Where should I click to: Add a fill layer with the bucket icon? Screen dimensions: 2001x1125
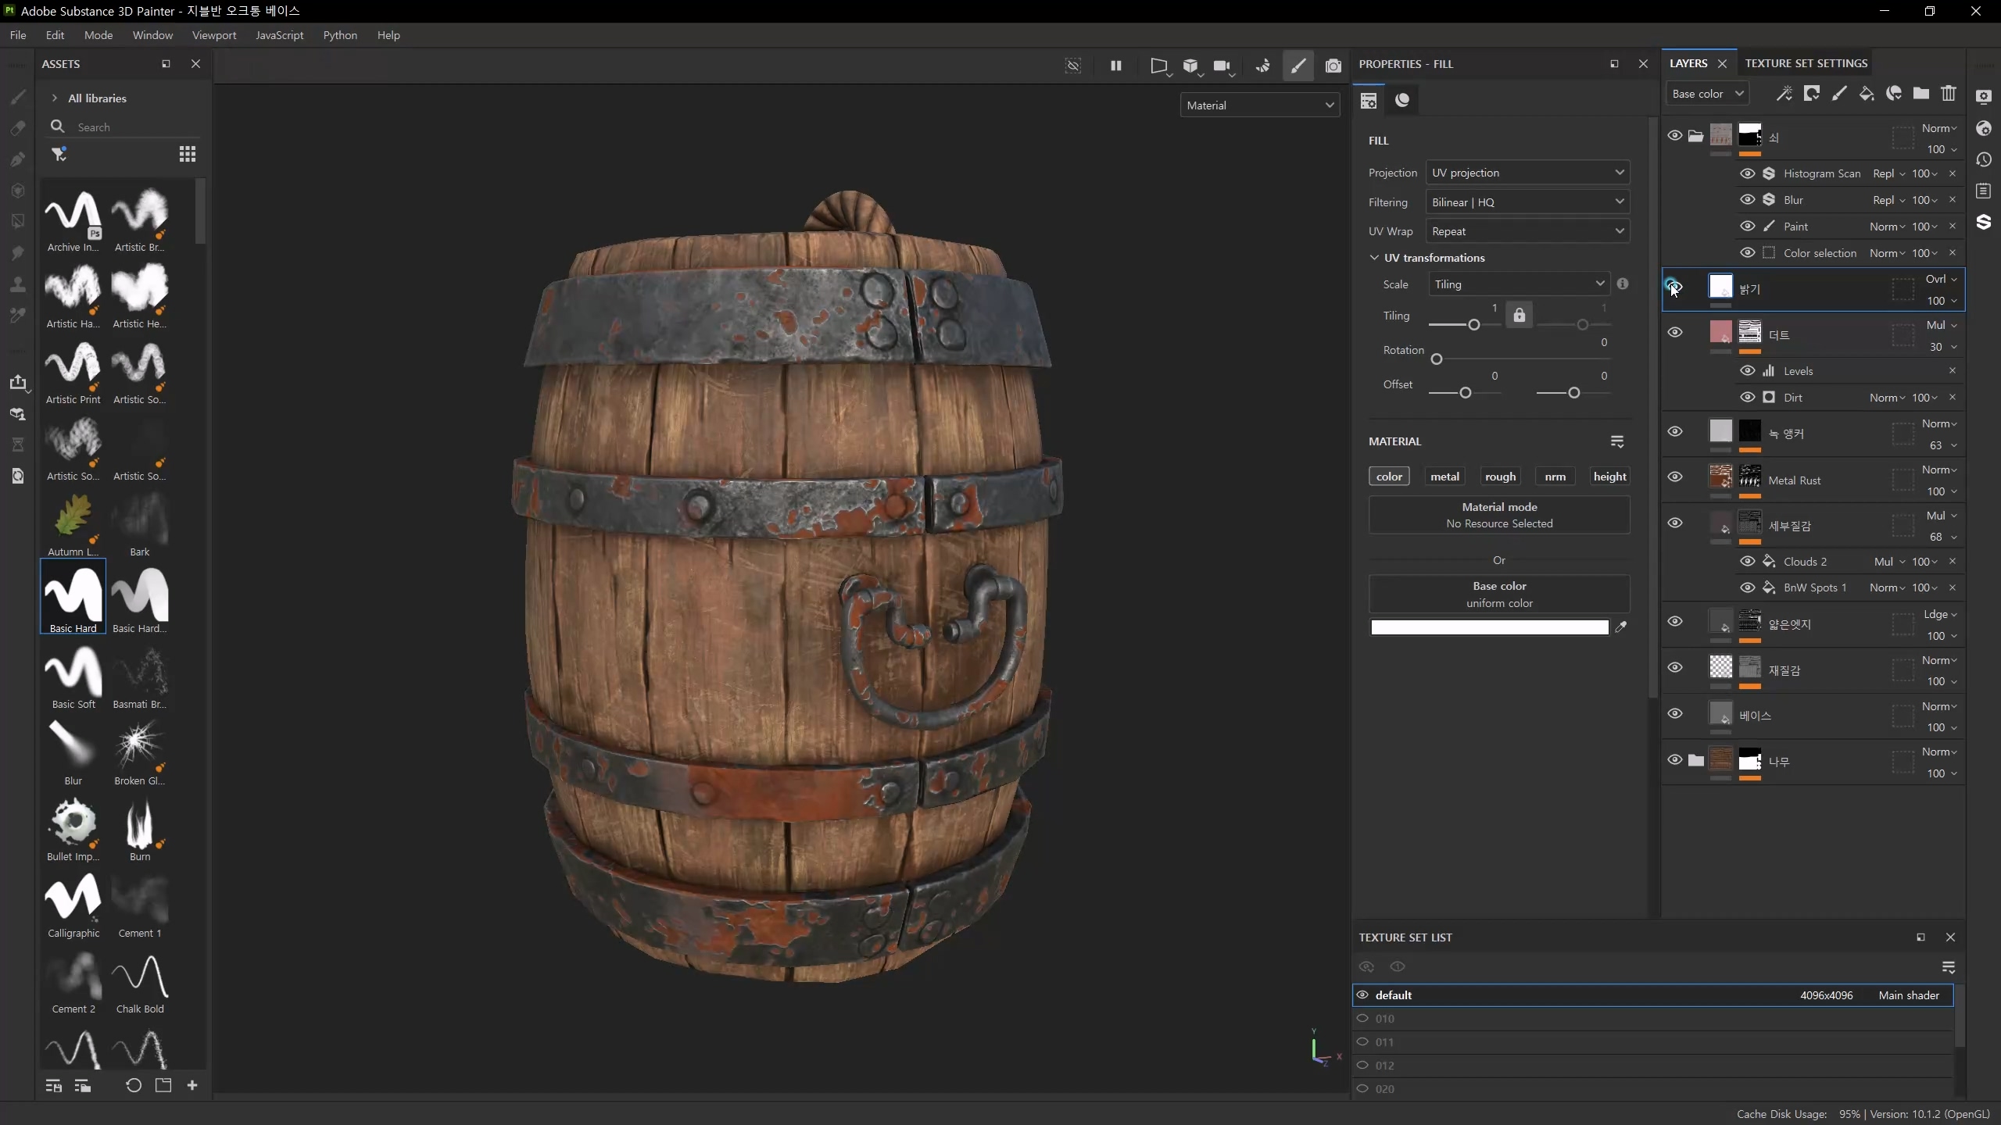pos(1866,94)
